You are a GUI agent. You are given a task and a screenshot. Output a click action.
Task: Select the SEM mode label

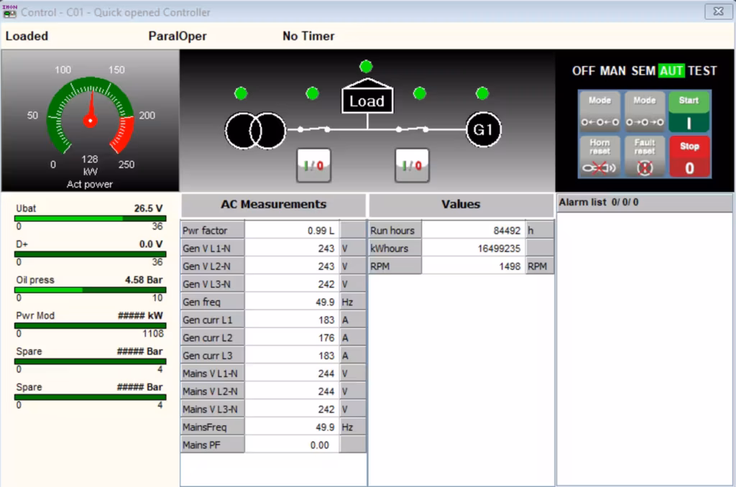click(x=643, y=71)
